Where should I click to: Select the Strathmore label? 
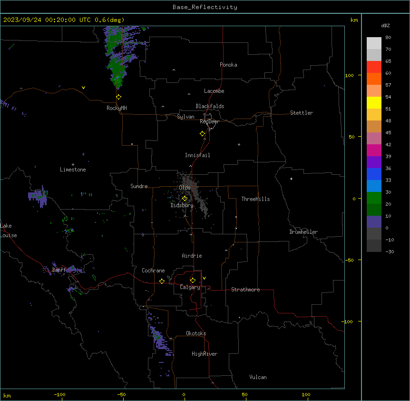pos(245,290)
